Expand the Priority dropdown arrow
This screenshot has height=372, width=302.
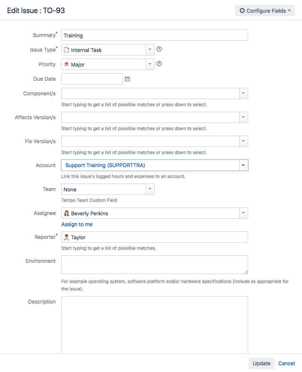coord(150,64)
